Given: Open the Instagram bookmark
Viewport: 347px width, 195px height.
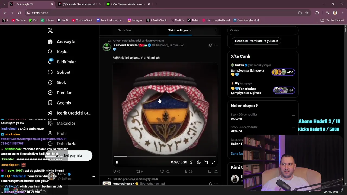Looking at the screenshot, I should coord(136,20).
